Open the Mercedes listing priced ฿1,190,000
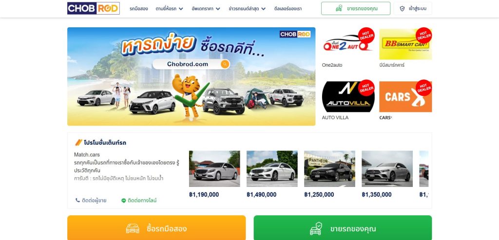 [x=214, y=169]
